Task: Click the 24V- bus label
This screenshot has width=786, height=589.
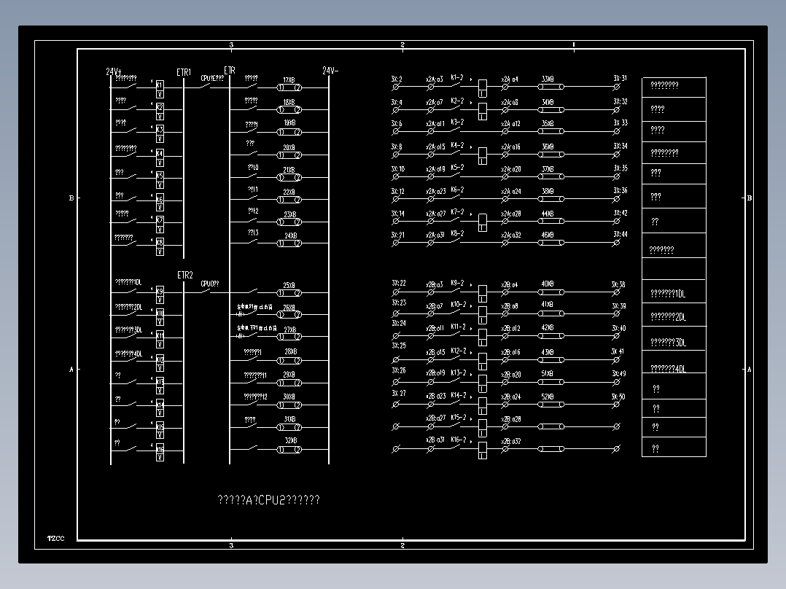Action: pos(330,71)
